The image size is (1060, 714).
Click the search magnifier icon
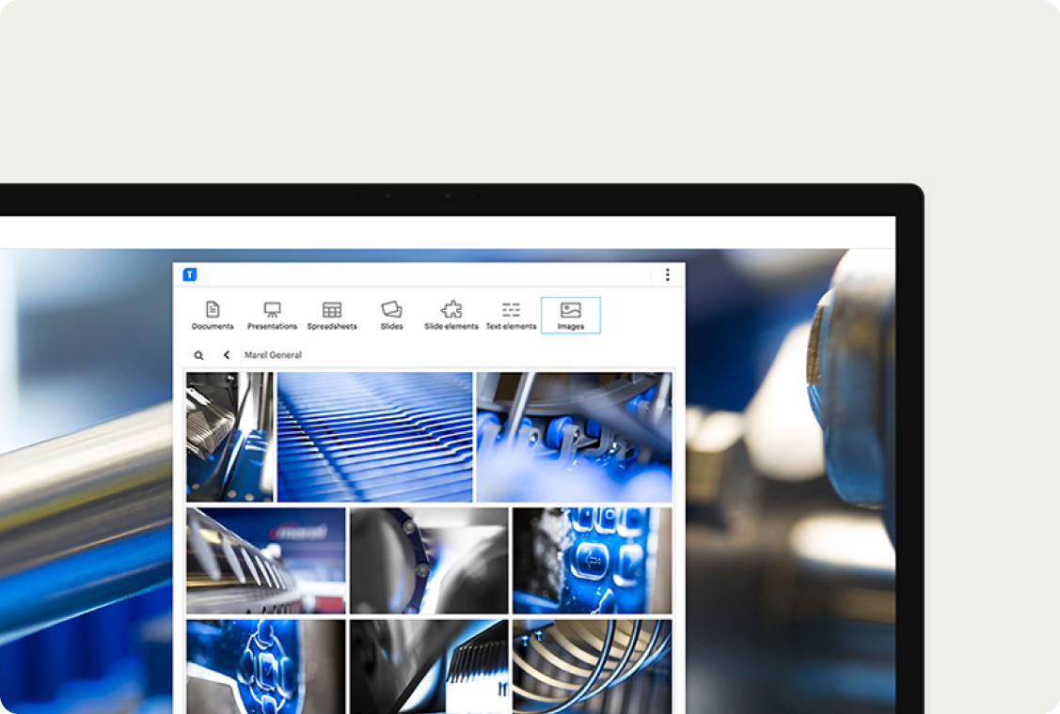point(198,355)
